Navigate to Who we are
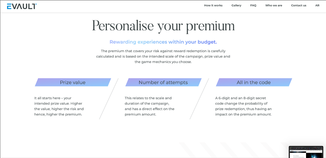 point(274,5)
